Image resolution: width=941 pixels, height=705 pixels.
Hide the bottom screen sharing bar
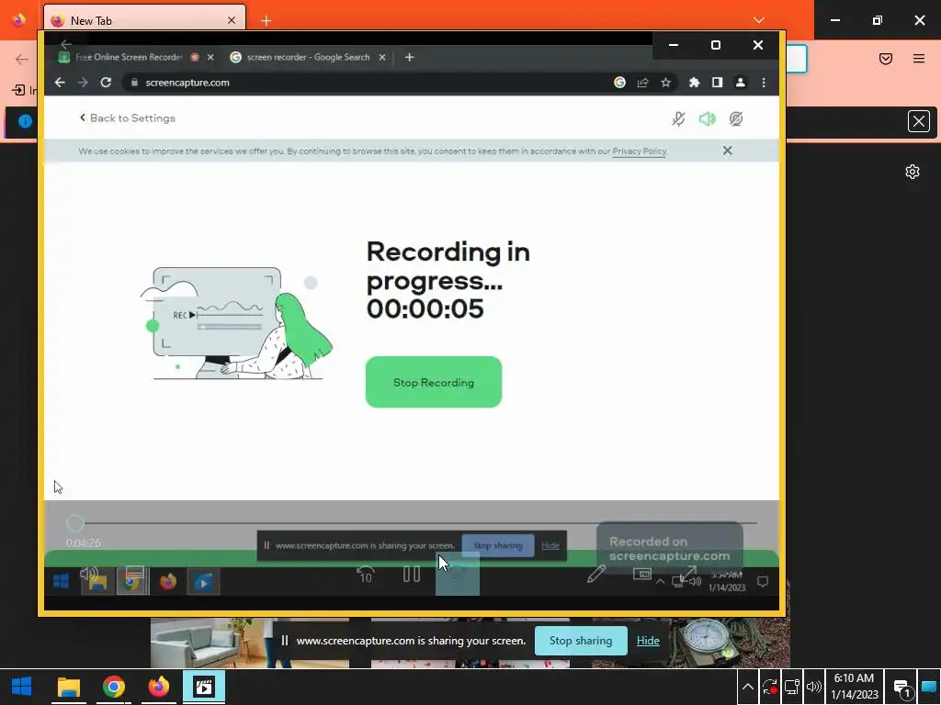(648, 640)
